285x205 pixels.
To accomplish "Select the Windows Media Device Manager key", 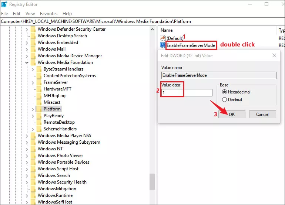I will [70, 56].
